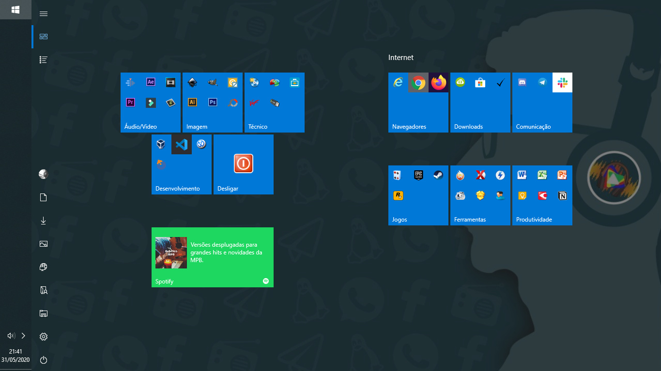This screenshot has height=371, width=661.
Task: Switch to all apps list view
Action: [x=44, y=60]
